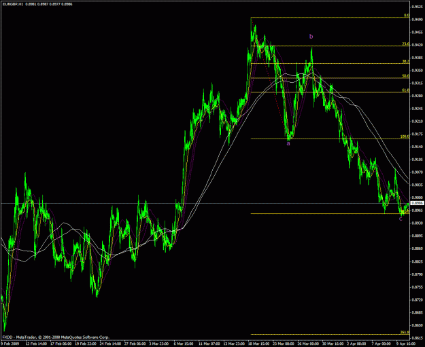Select the wave label 'b' on chart
Screen dimensions: 425x347
pyautogui.click(x=311, y=36)
